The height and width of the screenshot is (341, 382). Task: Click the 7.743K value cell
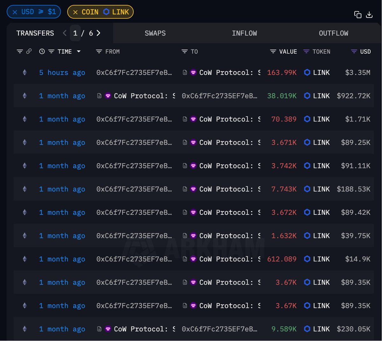pyautogui.click(x=284, y=189)
